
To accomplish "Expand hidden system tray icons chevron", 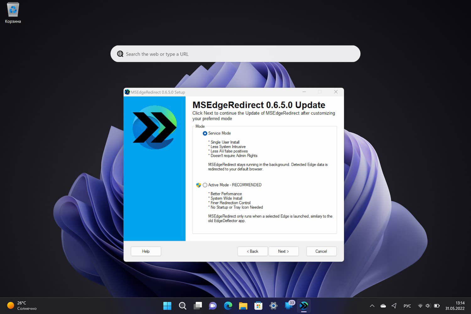I will (372, 306).
